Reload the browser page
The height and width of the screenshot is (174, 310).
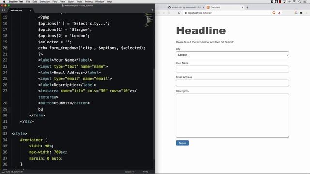pos(169,13)
